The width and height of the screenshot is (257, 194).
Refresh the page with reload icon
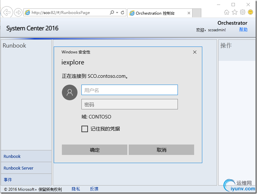point(122,12)
